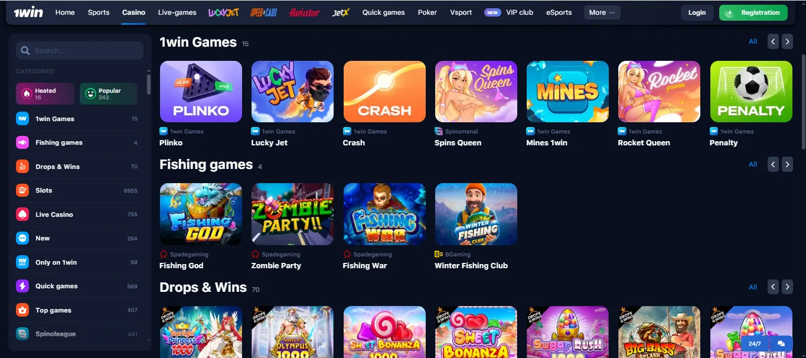Open the JetX logo link in the navbar
The height and width of the screenshot is (358, 806).
(x=341, y=12)
